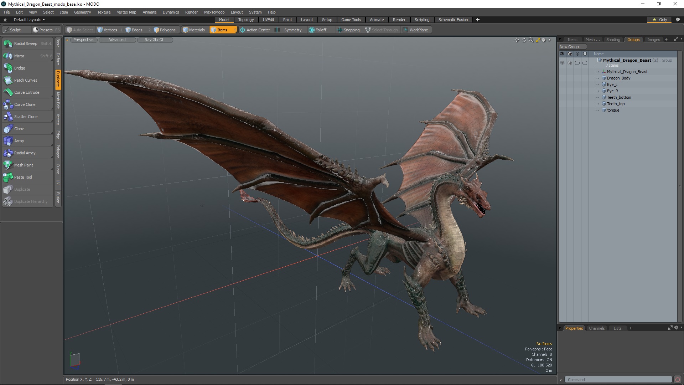
Task: Activate the Mesh Paint tool
Action: pos(27,165)
